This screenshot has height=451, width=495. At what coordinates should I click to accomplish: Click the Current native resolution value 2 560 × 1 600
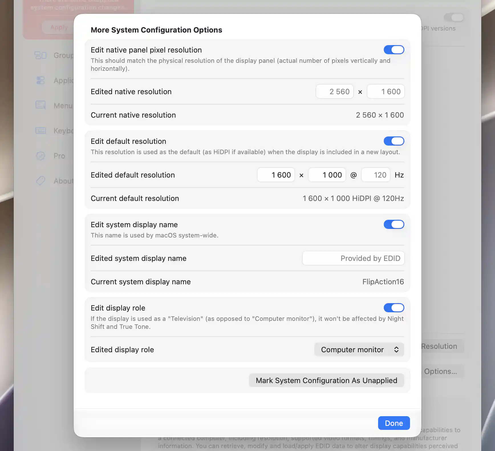380,115
